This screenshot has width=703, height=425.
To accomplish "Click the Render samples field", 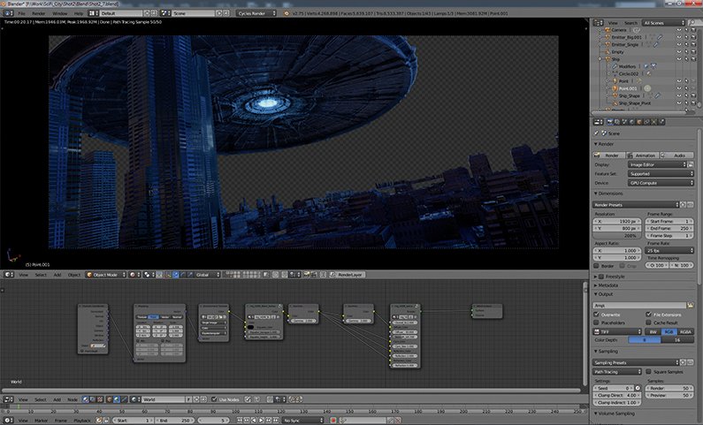I will coord(669,388).
